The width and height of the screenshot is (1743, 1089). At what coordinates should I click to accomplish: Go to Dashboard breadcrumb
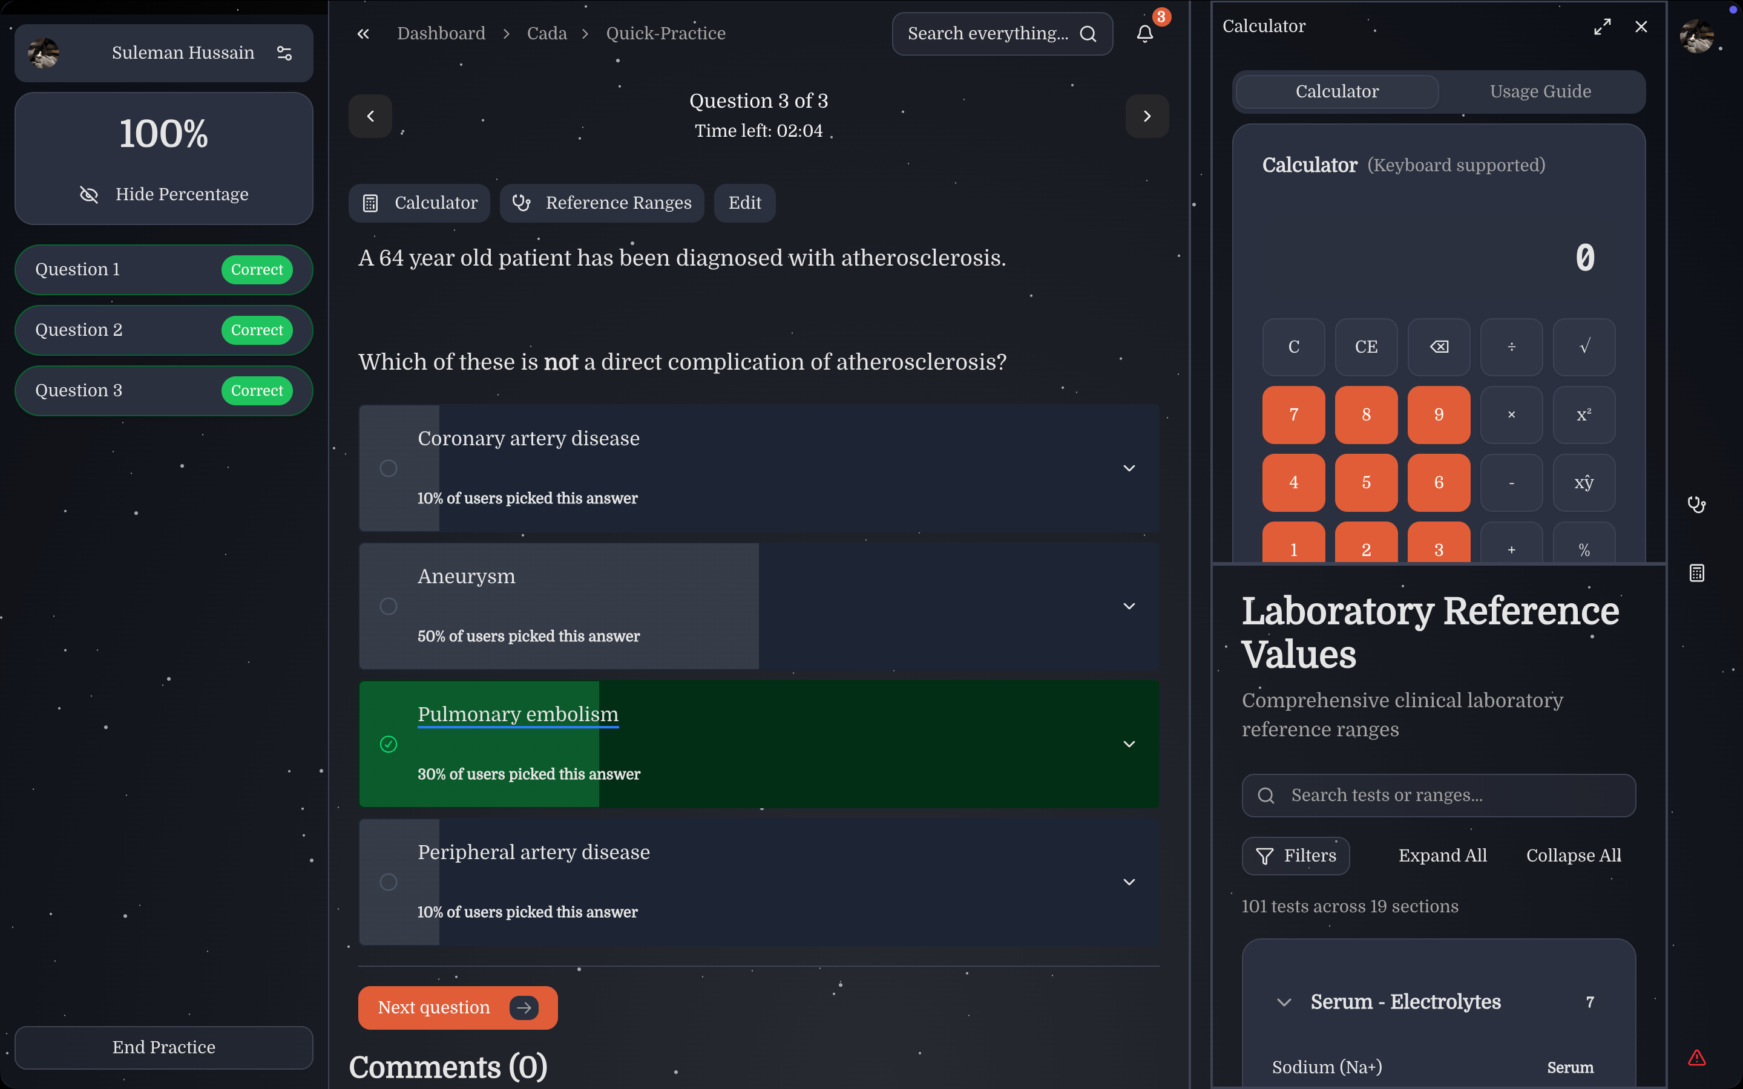click(441, 34)
